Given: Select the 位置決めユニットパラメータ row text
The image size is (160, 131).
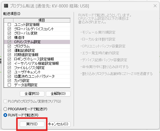Looking at the screenshot, I should click(x=34, y=76).
